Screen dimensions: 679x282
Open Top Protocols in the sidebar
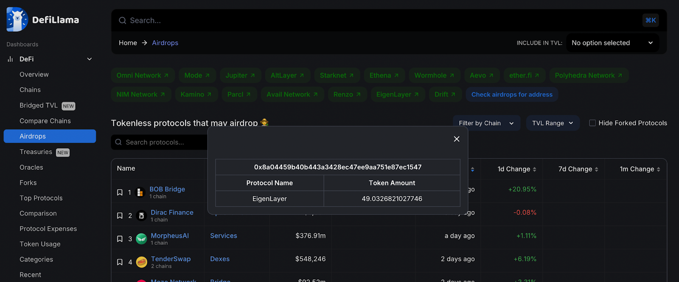click(41, 198)
